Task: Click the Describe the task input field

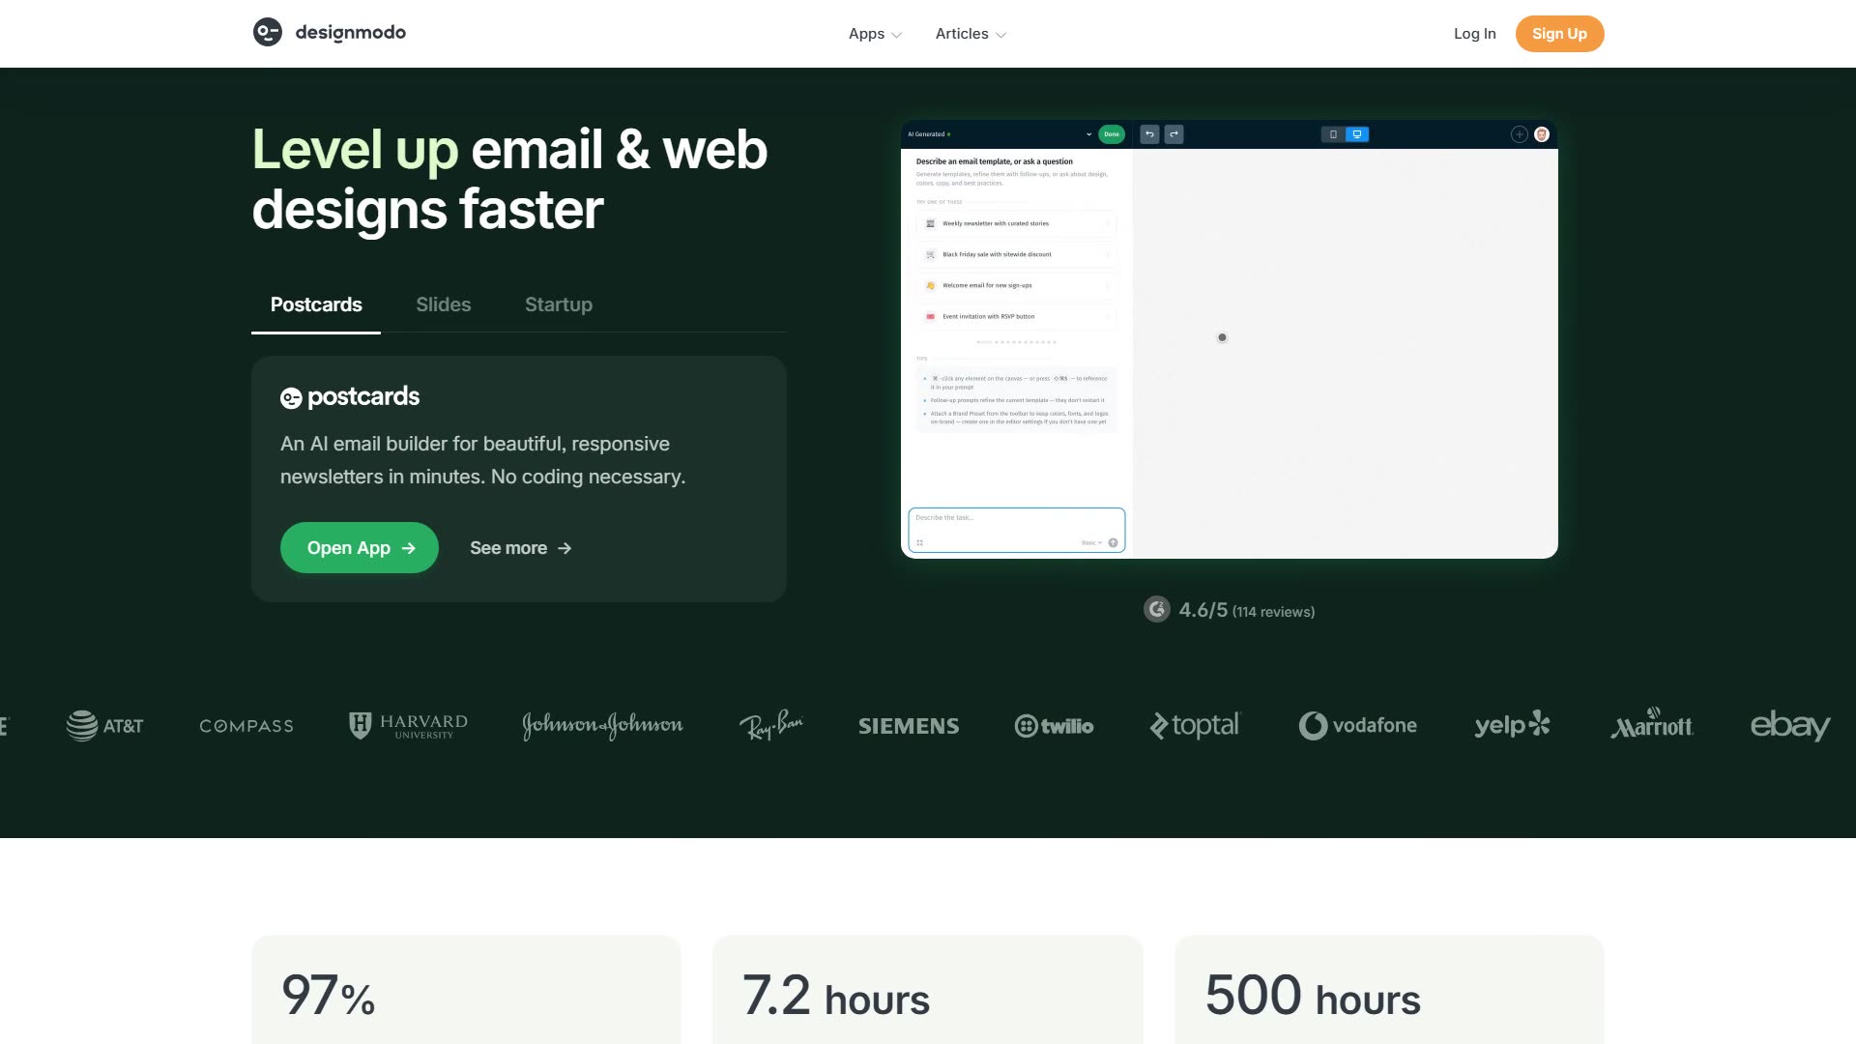Action: tap(1016, 530)
